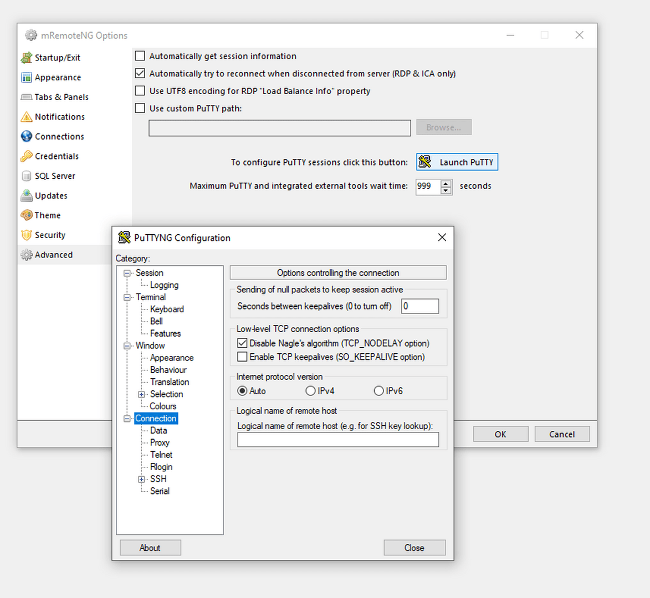Select Behaviour in the category tree

click(168, 370)
